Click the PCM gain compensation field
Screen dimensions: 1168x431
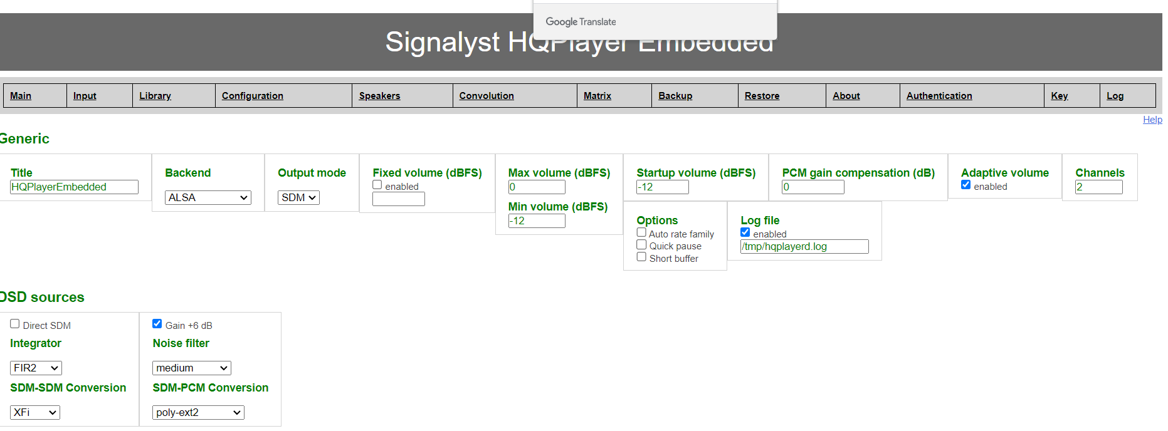tap(813, 187)
